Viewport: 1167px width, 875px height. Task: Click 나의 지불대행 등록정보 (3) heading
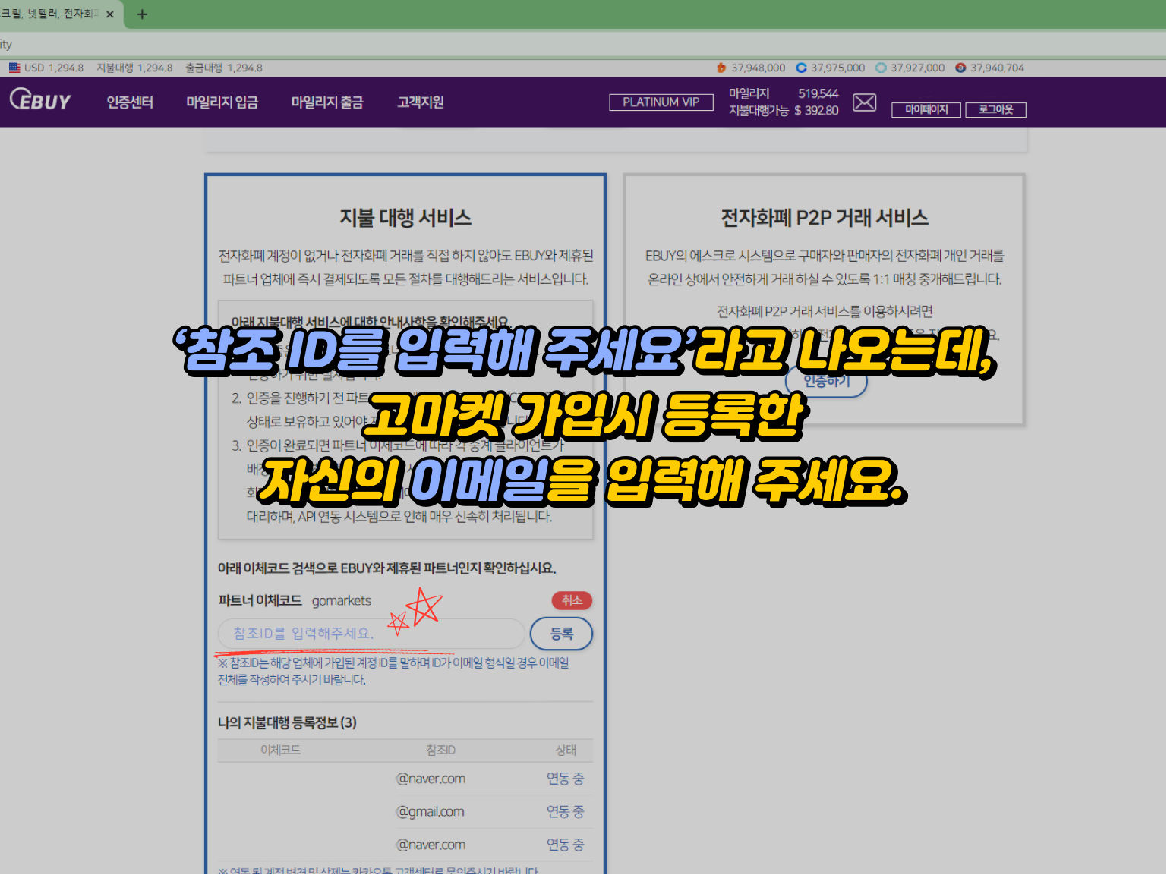coord(287,722)
